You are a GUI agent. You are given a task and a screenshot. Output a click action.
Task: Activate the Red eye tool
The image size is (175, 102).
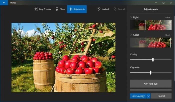pyautogui.click(x=151, y=84)
